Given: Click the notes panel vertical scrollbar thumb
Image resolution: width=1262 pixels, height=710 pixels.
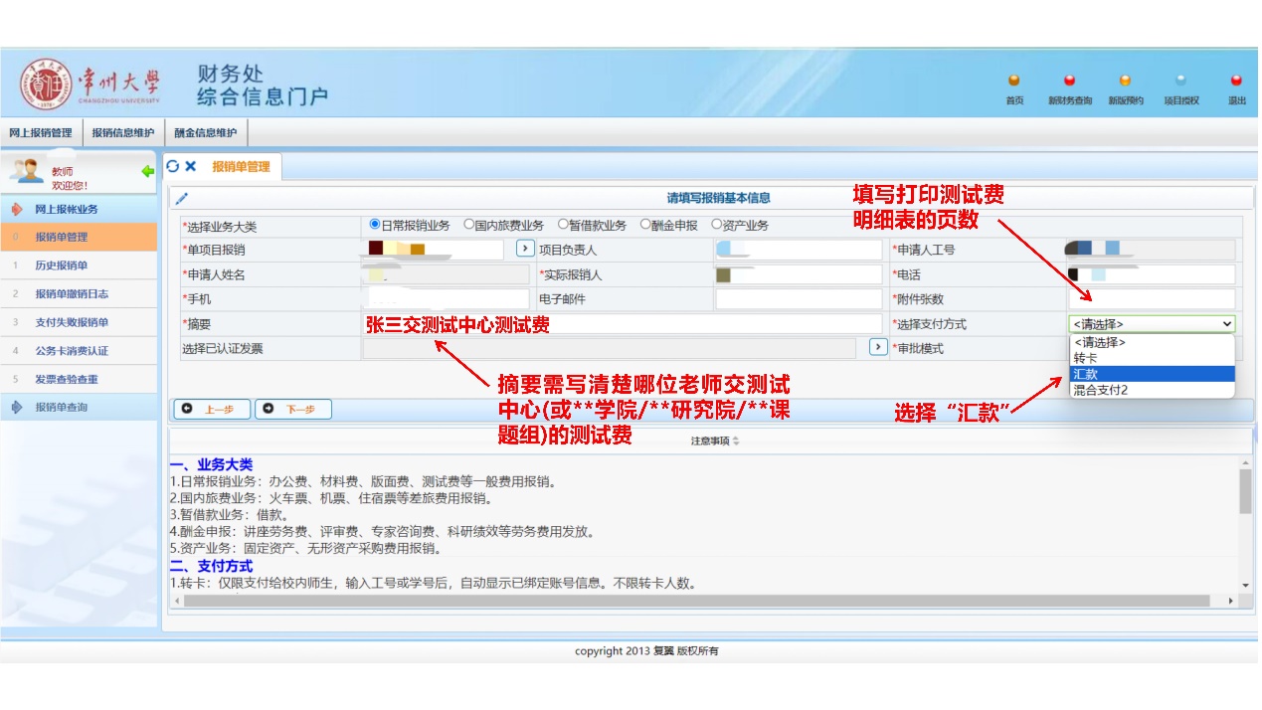Looking at the screenshot, I should click(1245, 491).
